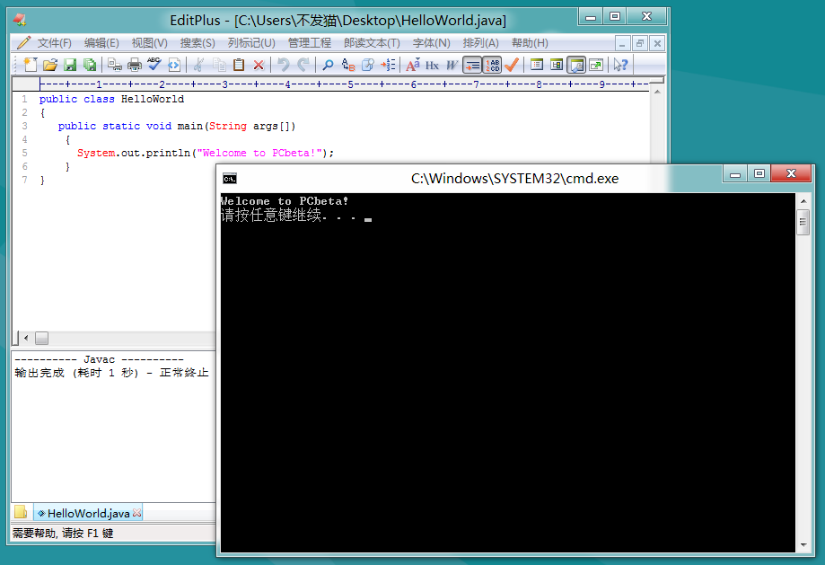Open the 视图(V) menu

point(147,42)
